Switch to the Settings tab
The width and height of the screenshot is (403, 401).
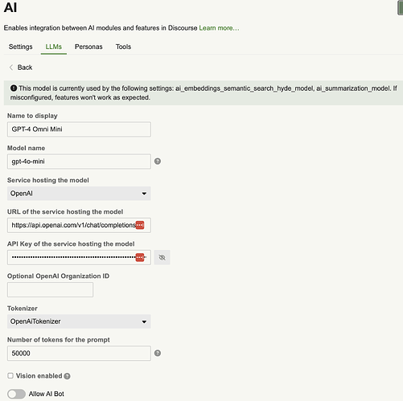pos(21,47)
